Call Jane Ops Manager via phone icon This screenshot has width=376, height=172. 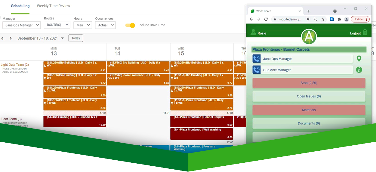tap(257, 59)
